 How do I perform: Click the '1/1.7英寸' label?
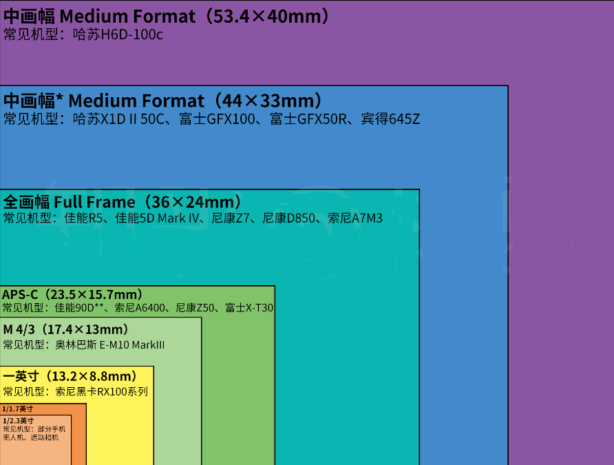tap(18, 409)
